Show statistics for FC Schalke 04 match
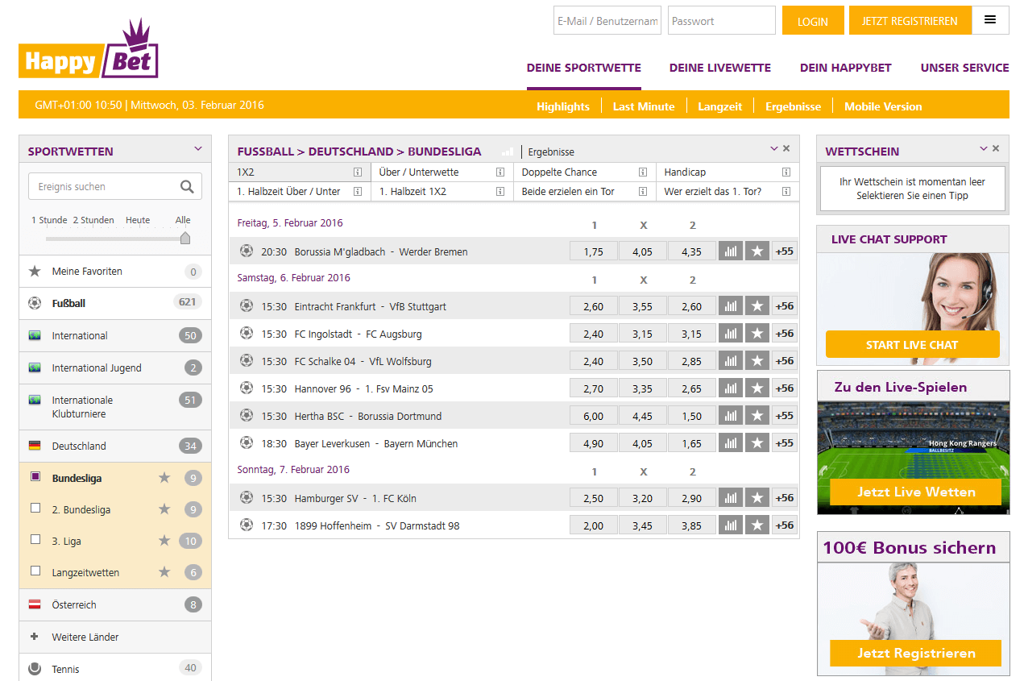Image resolution: width=1024 pixels, height=681 pixels. 730,361
